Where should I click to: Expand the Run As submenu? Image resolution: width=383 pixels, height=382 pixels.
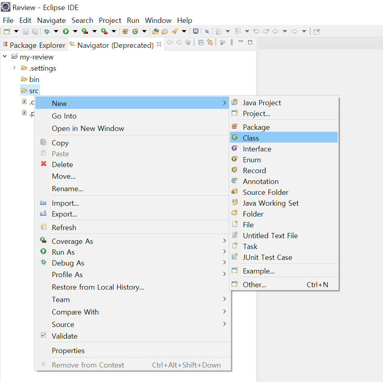(x=132, y=252)
